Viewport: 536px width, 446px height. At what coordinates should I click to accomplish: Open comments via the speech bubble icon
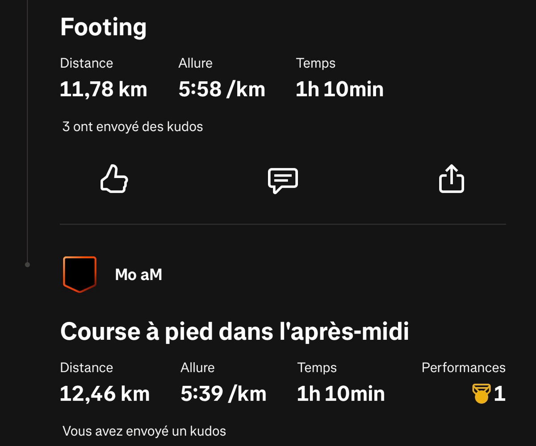point(283,180)
